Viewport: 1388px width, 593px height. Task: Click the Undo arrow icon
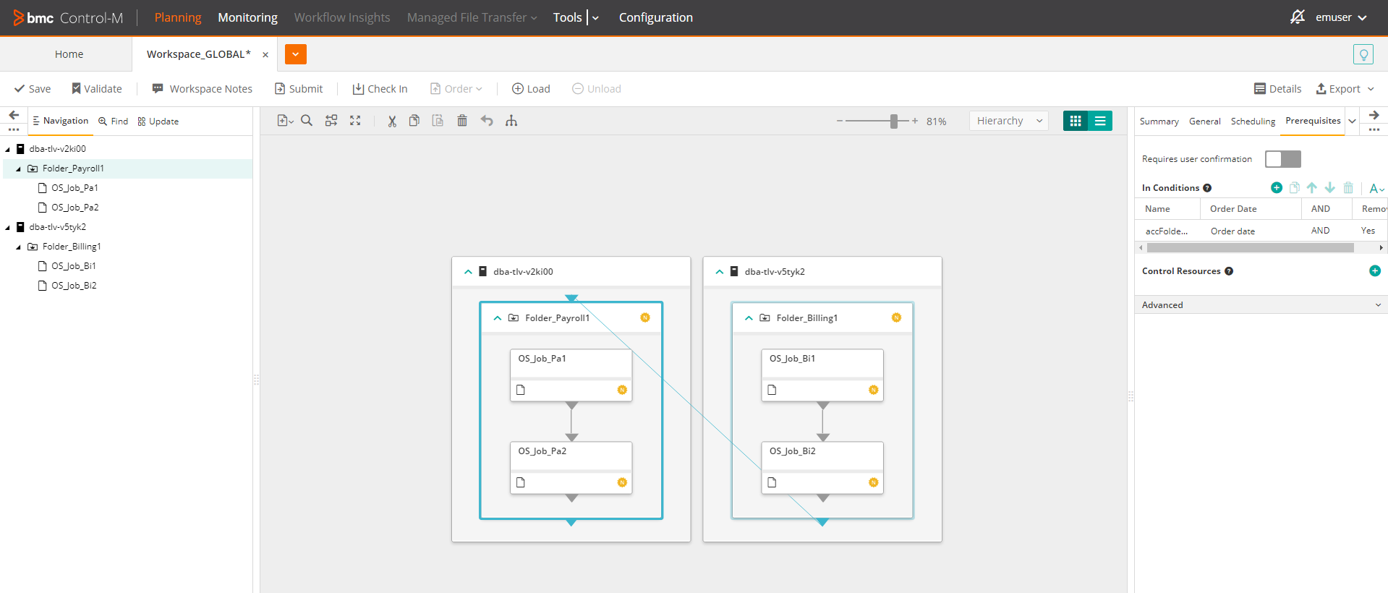[487, 121]
